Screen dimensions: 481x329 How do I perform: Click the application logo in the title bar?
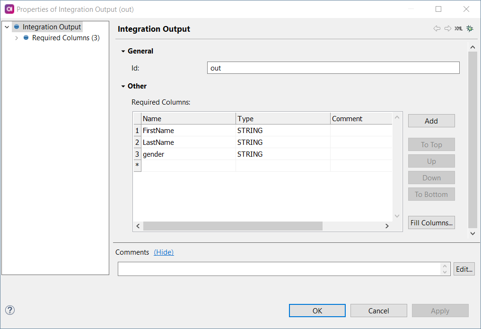[9, 9]
